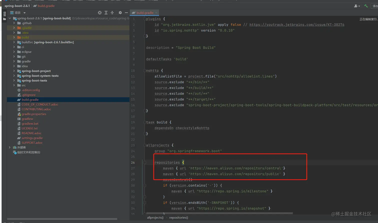Hide the project tool window
378x223 pixels.
pyautogui.click(x=126, y=13)
